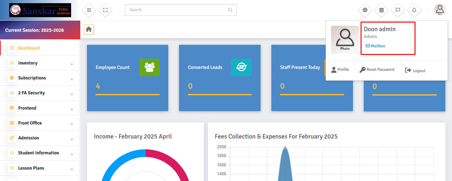Expand the Frontend menu plus sign
Viewport: 452px width, 181px height.
click(x=72, y=109)
